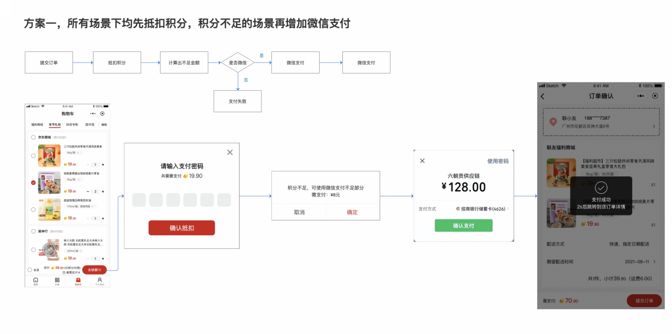Click the 计算出不足金额 flowchart box

pos(184,62)
